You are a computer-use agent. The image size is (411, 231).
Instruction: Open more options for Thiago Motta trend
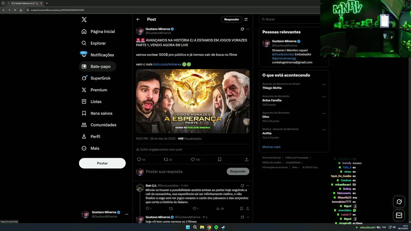[324, 85]
